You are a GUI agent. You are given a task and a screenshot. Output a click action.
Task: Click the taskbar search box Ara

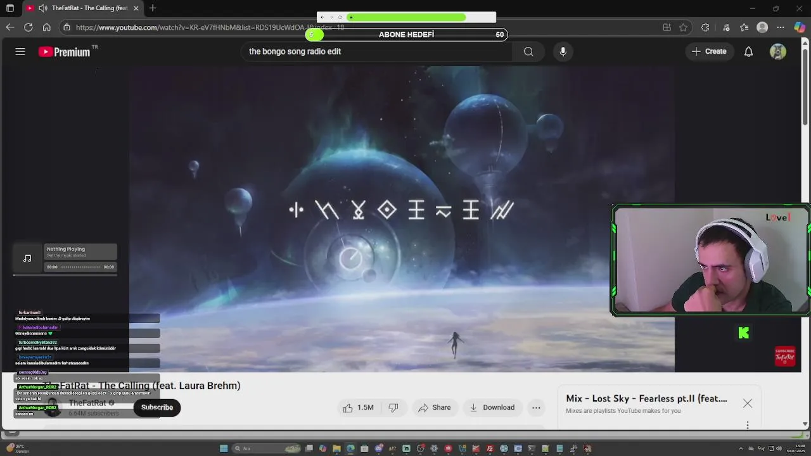266,448
